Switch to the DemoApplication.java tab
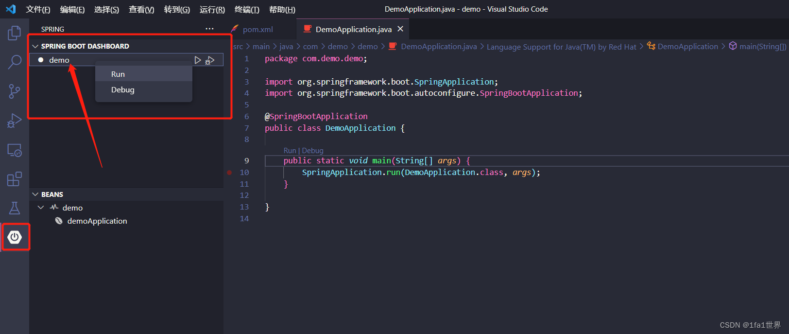Screen dimensions: 789x334 click(352, 29)
